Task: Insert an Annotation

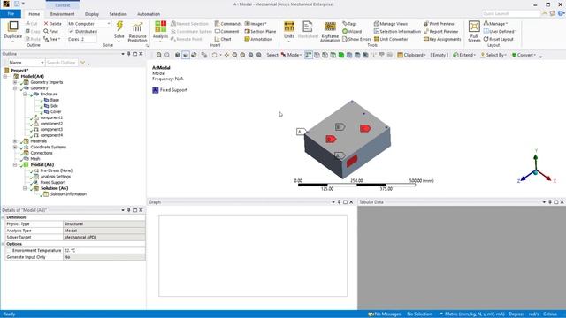Action: tap(258, 39)
